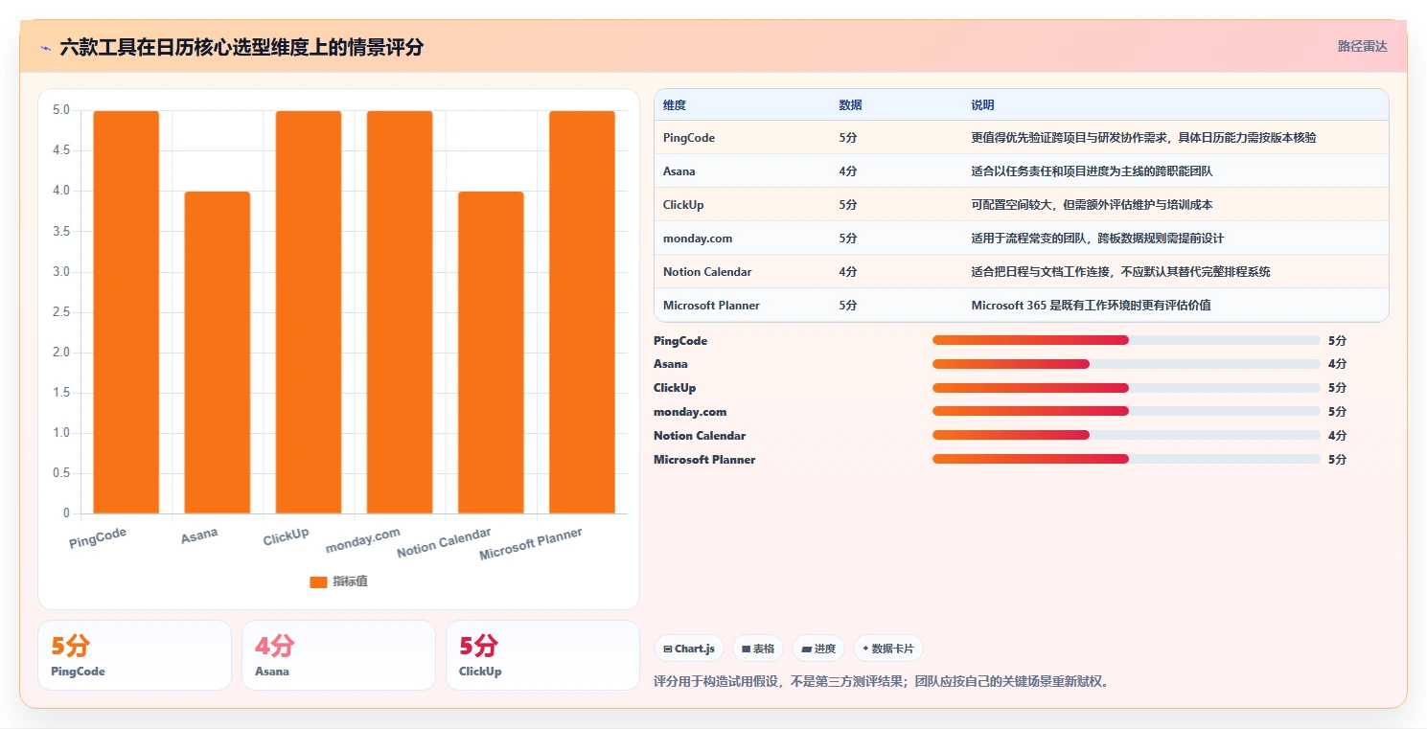
Task: Click the description 适合以任务责任和项目进度为主线的跨职能团队
Action: 1092,171
